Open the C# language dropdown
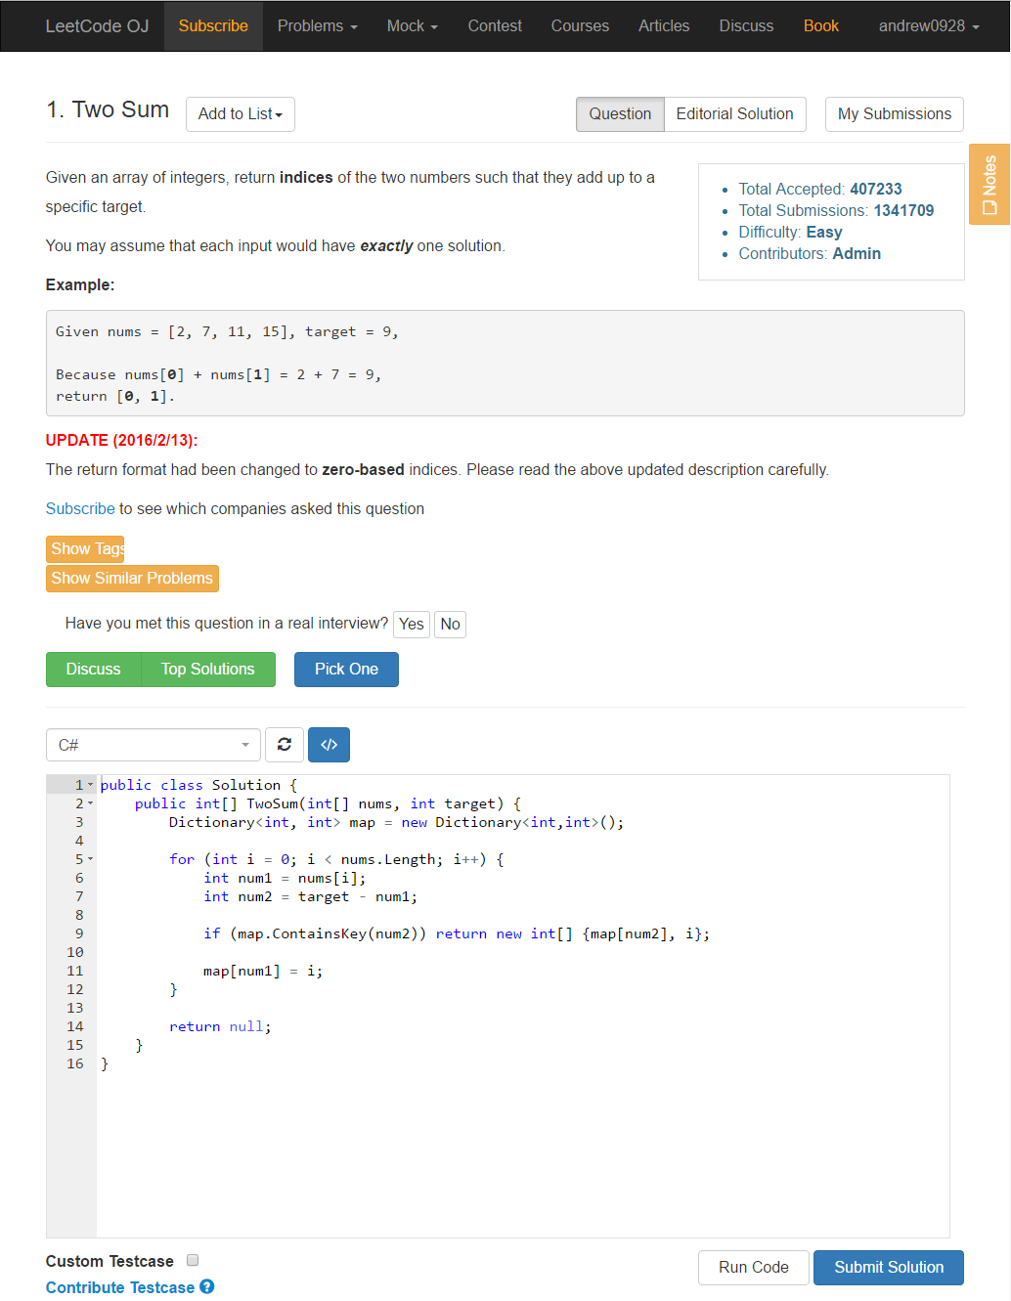The image size is (1011, 1301). click(154, 745)
